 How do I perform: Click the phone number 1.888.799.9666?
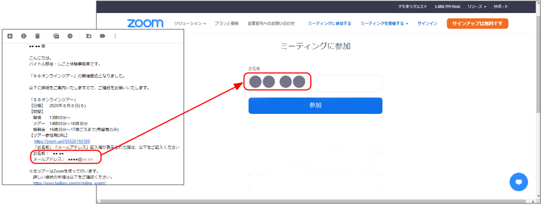[447, 7]
